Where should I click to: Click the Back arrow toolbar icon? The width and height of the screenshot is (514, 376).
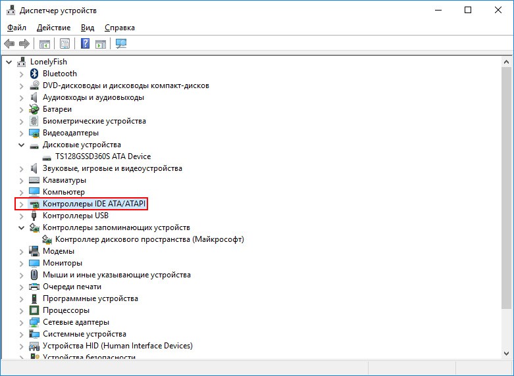9,43
